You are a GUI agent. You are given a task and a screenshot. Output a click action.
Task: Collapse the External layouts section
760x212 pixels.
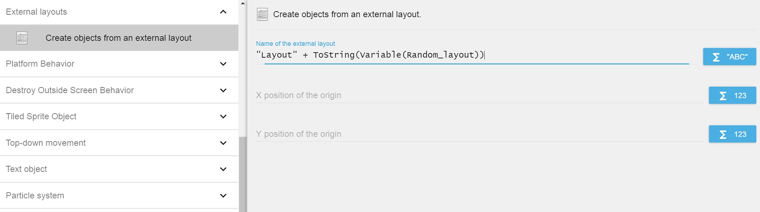[223, 12]
